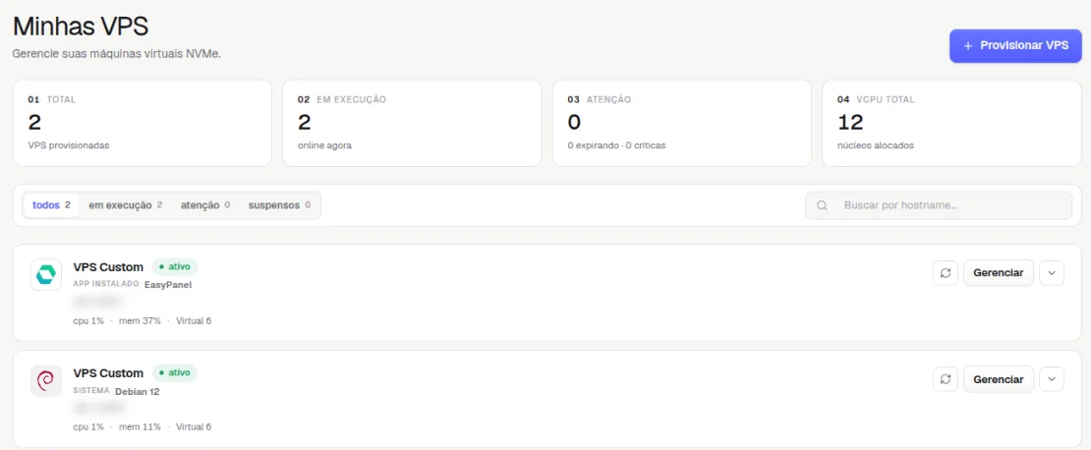Click the 'ativo' badge on Debian 12 VPS
The image size is (1091, 450).
coord(175,372)
